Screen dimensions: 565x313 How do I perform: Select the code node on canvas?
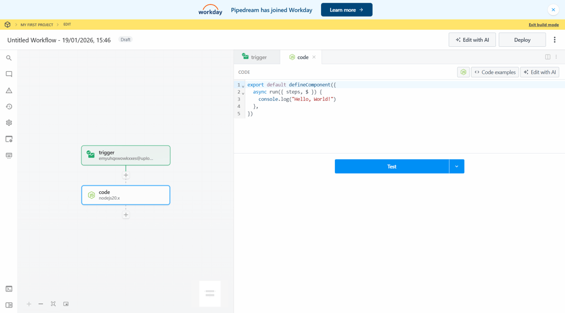click(x=126, y=195)
